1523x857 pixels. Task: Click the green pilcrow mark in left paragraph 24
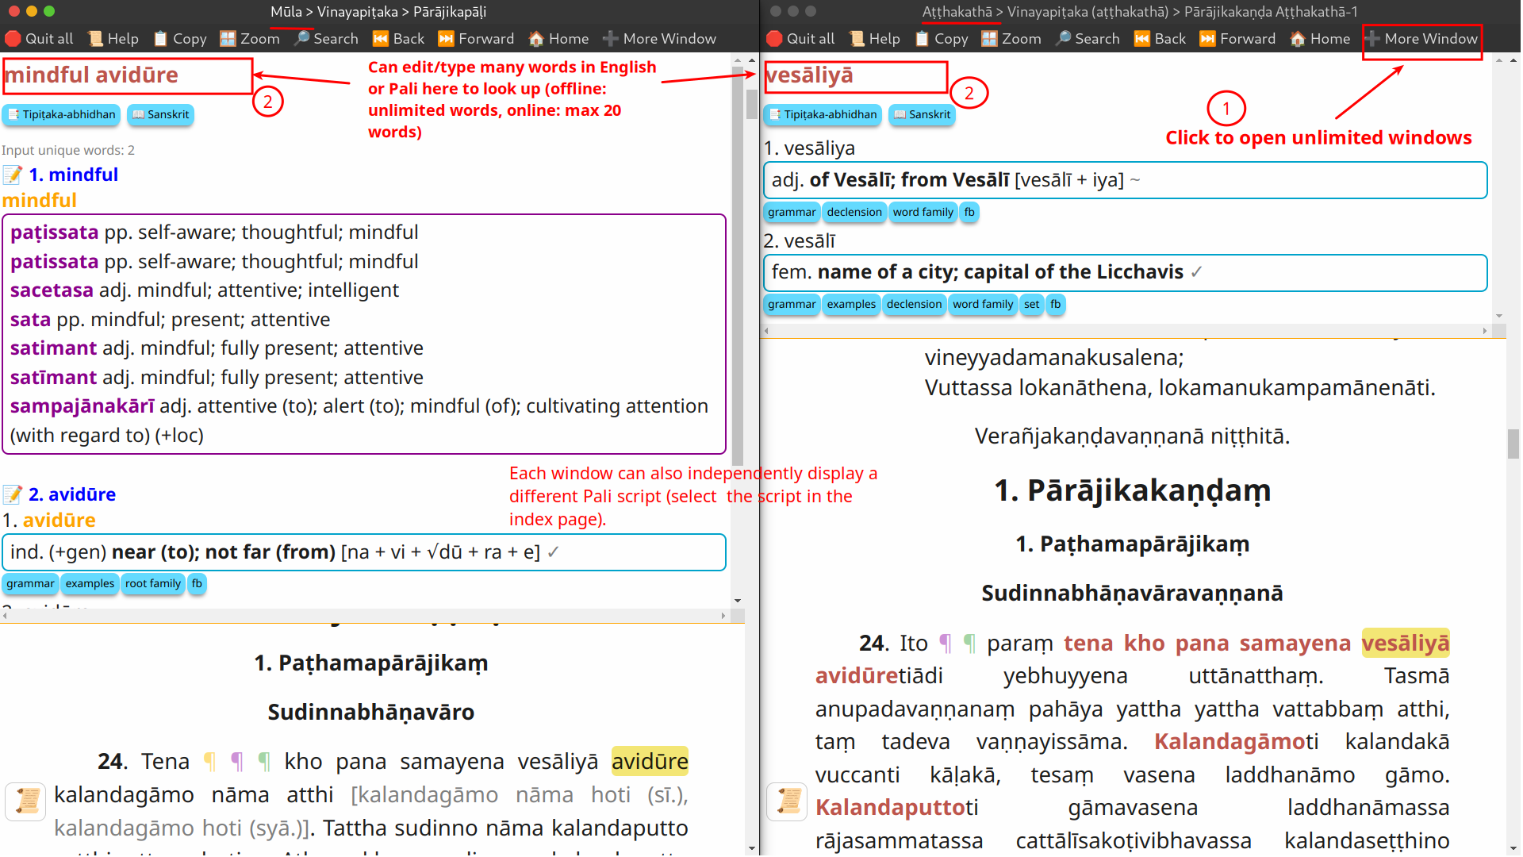click(x=264, y=762)
